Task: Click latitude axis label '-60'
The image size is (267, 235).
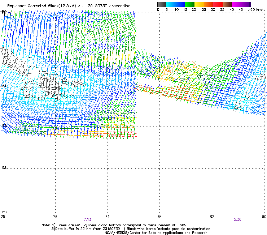Action: tap(3, 212)
